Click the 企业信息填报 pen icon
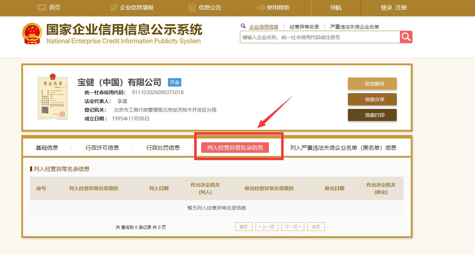 coord(114,7)
